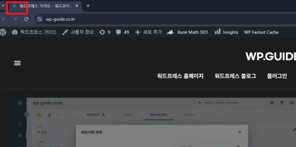Go to 워드프레스 블로그 menu item

[x=235, y=76]
